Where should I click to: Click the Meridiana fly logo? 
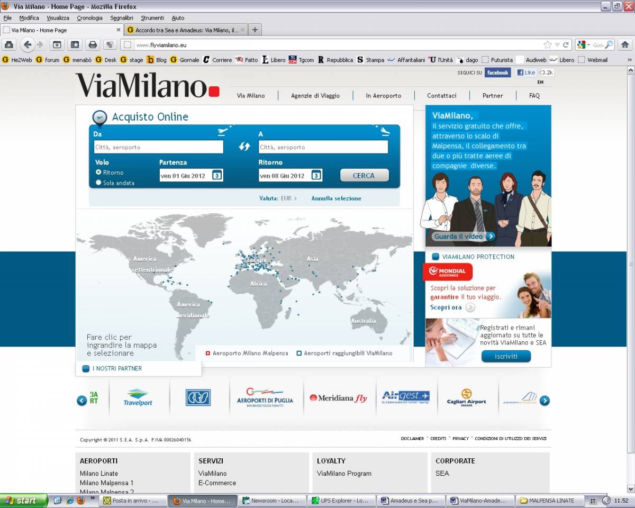(x=338, y=398)
